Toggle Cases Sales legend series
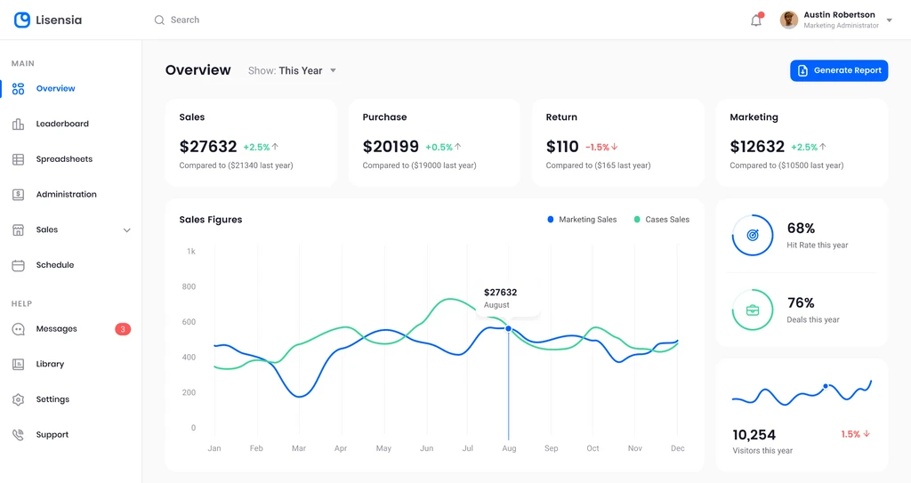This screenshot has height=483, width=911. [x=661, y=220]
